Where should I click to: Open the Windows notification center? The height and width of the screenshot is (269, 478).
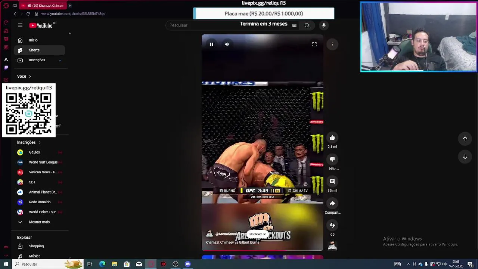(x=470, y=264)
